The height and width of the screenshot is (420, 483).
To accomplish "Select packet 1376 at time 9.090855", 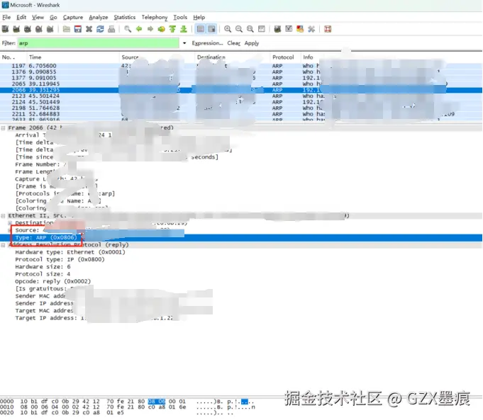I will pyautogui.click(x=241, y=72).
